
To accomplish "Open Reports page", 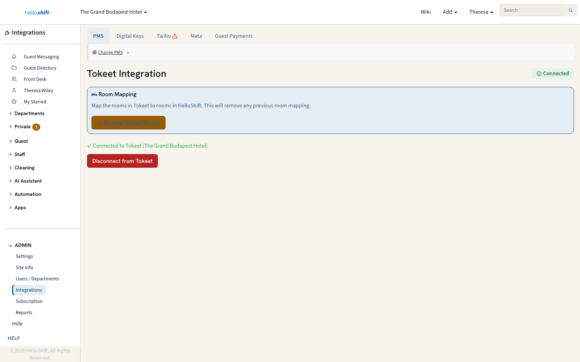I will pyautogui.click(x=24, y=313).
